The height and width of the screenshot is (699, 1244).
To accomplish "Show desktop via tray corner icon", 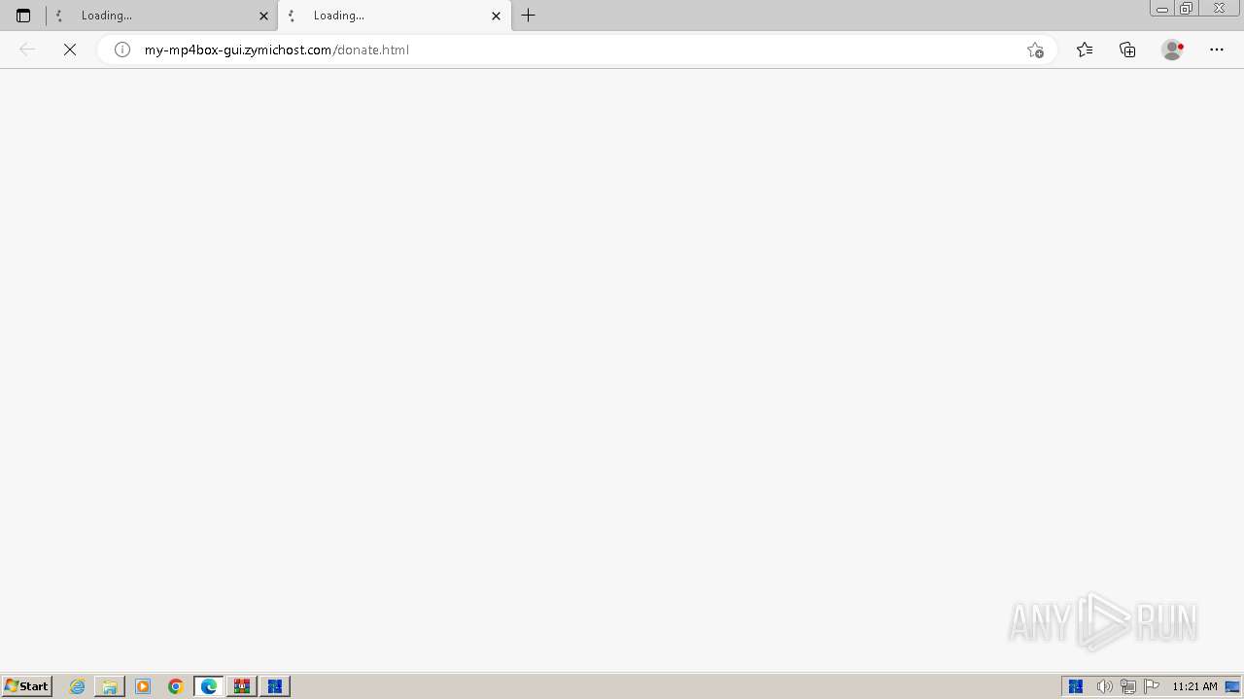I will pos(1232,686).
